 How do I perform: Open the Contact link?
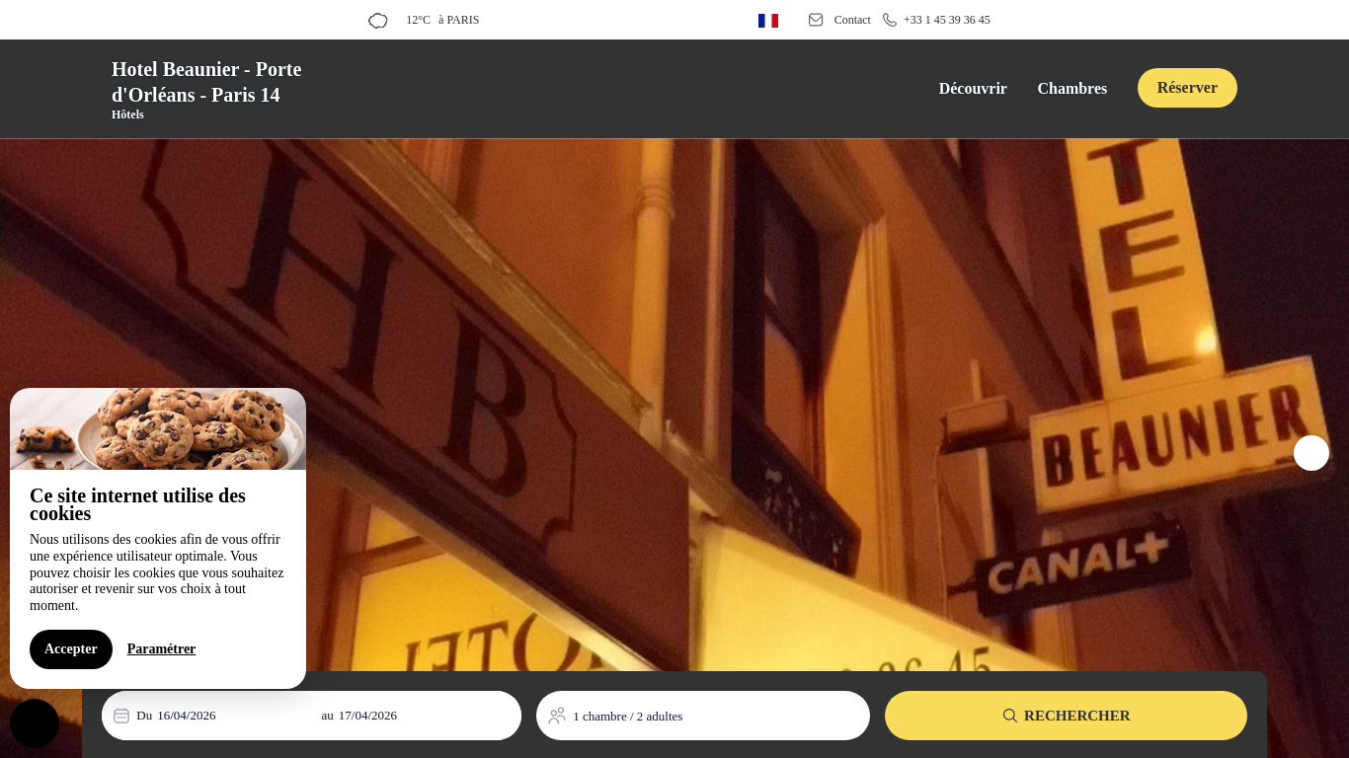pos(852,20)
